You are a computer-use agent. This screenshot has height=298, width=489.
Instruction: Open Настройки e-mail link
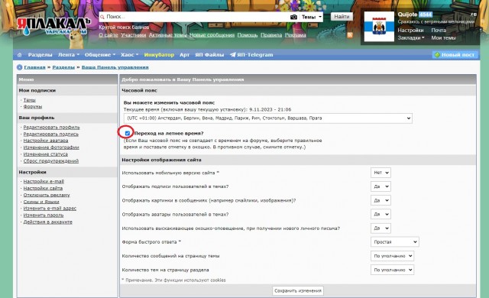point(44,181)
